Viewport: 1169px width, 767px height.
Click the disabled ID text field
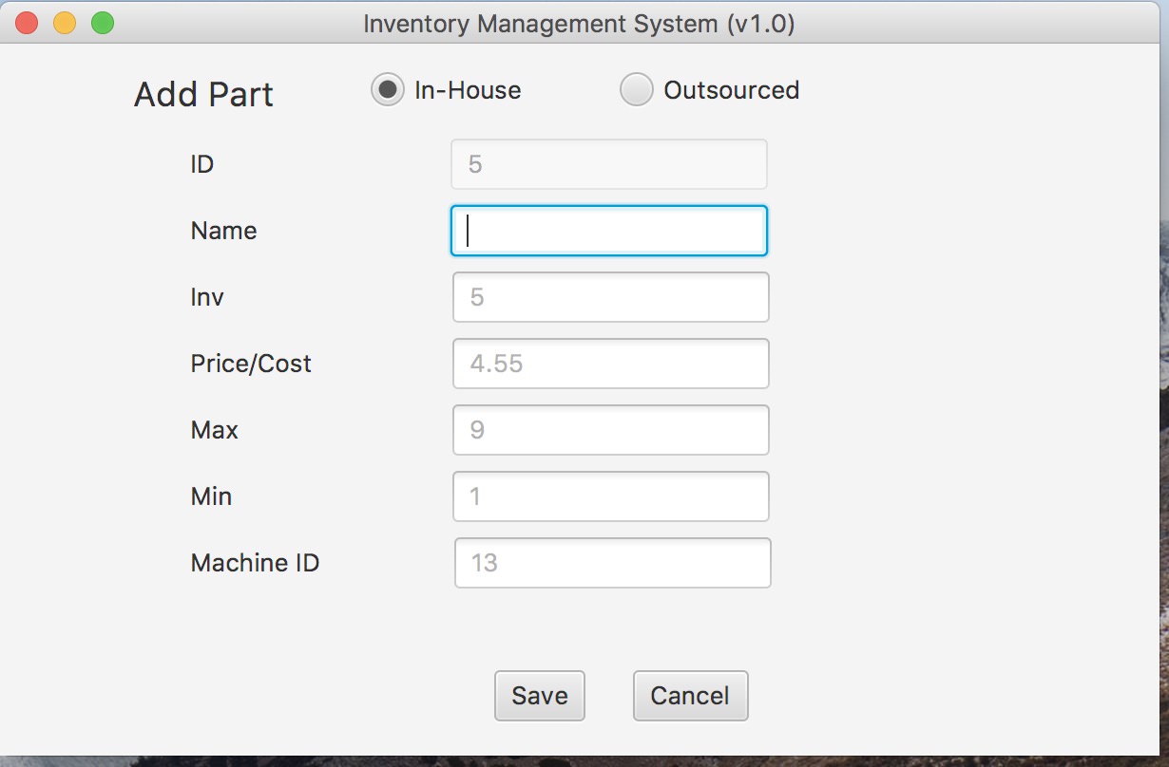(608, 164)
